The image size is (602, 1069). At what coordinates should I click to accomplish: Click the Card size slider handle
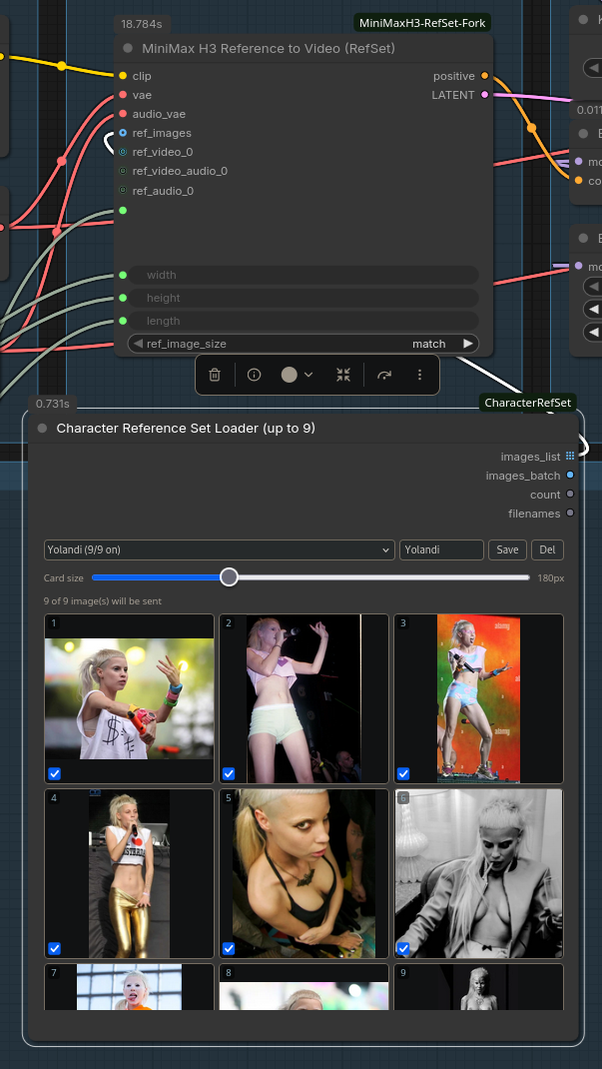point(230,577)
